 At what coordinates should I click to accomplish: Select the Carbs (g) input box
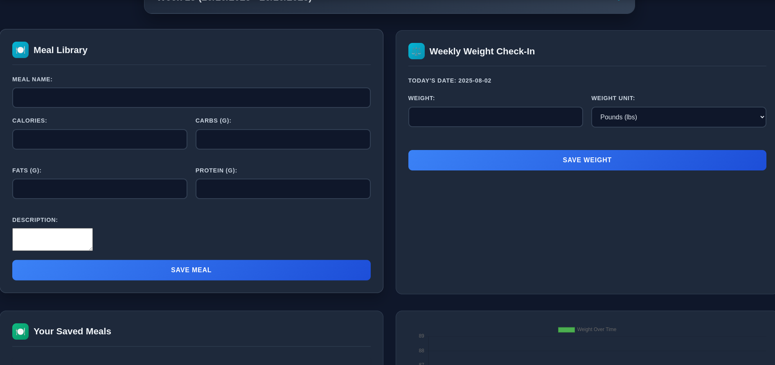click(283, 139)
